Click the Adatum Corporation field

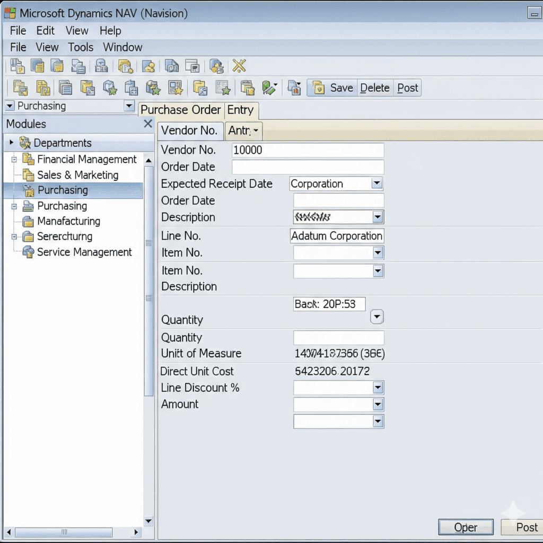pos(337,236)
